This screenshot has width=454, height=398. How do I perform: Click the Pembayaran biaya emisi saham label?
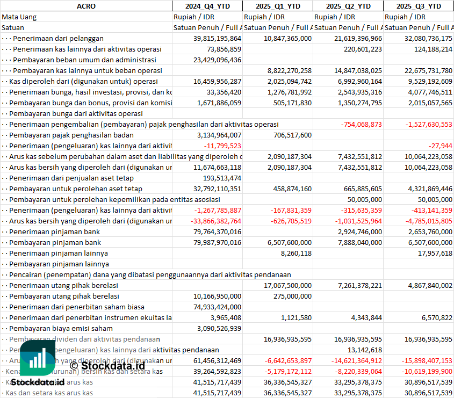pos(60,328)
